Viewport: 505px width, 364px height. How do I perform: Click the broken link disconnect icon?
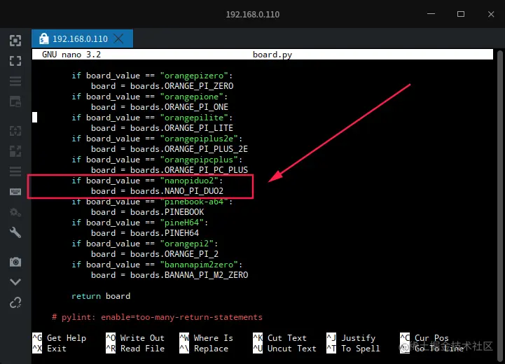[15, 302]
